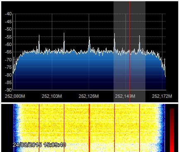
Task: Click the 252,103M frequency label
Action: coord(52,96)
